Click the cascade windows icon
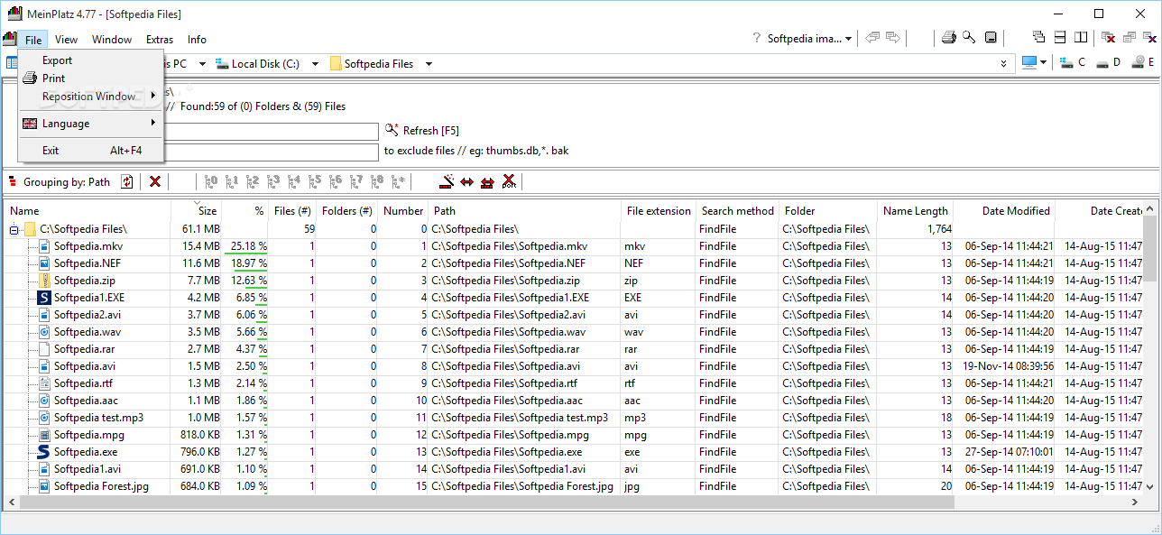Image resolution: width=1162 pixels, height=535 pixels. coord(1038,38)
